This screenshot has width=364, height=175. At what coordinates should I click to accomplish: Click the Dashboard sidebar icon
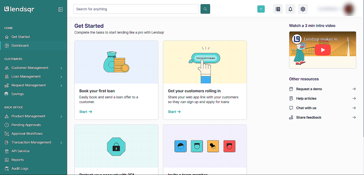click(7, 46)
